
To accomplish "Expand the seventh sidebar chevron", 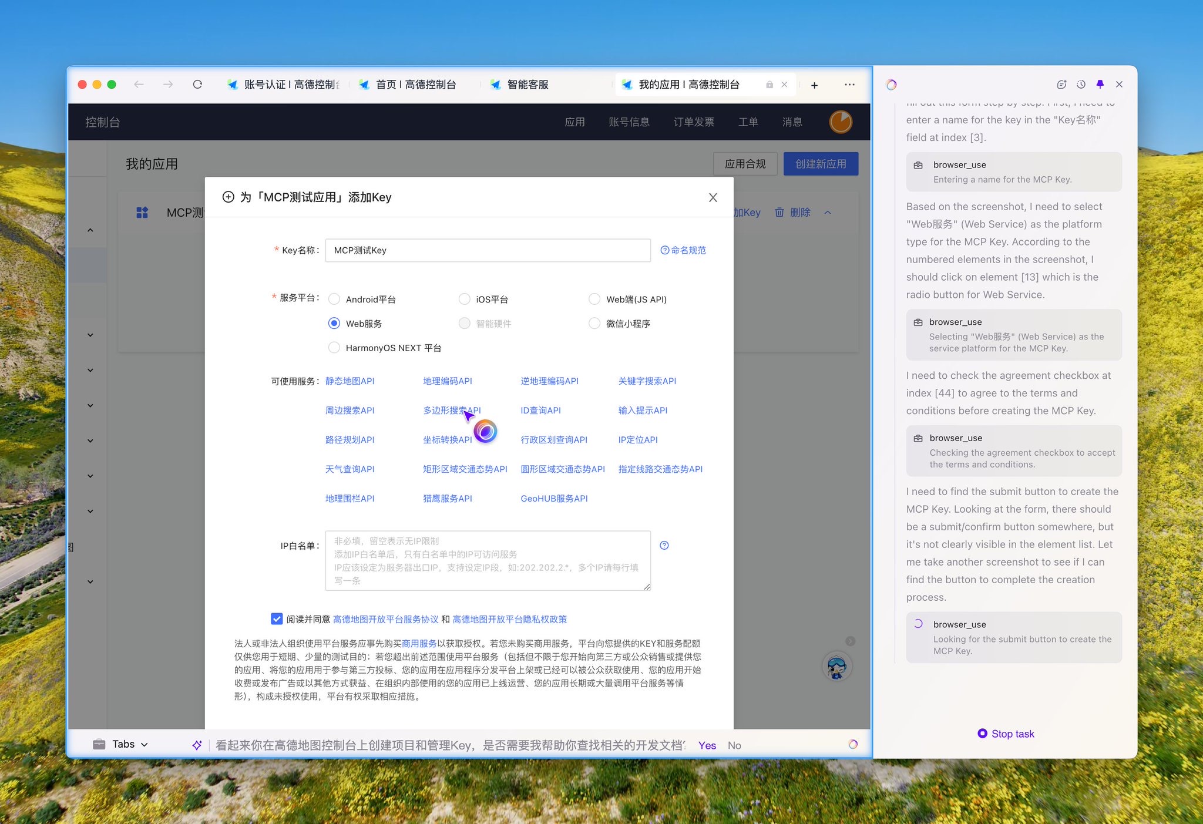I will coord(90,511).
